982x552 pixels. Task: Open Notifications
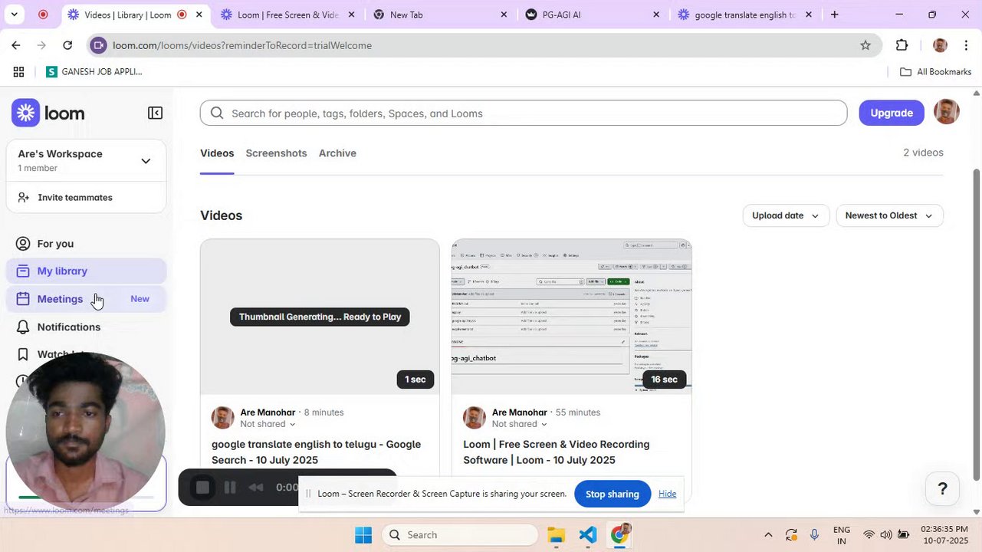[x=69, y=327]
